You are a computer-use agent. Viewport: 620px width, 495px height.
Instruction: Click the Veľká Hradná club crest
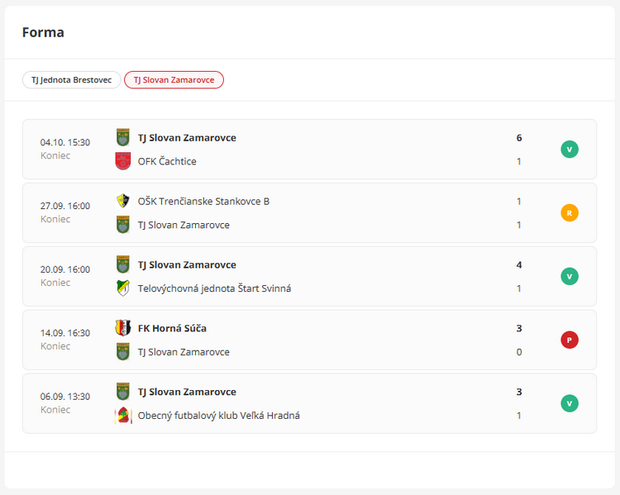pyautogui.click(x=123, y=416)
